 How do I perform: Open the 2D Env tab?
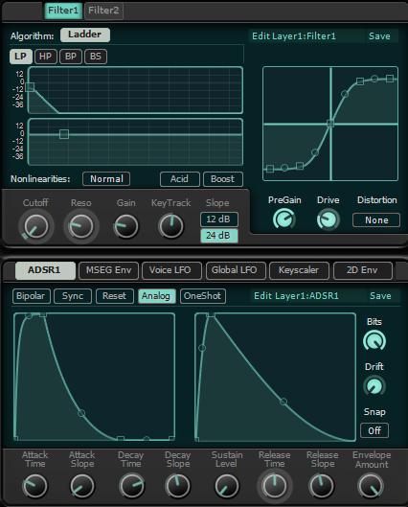pyautogui.click(x=362, y=270)
